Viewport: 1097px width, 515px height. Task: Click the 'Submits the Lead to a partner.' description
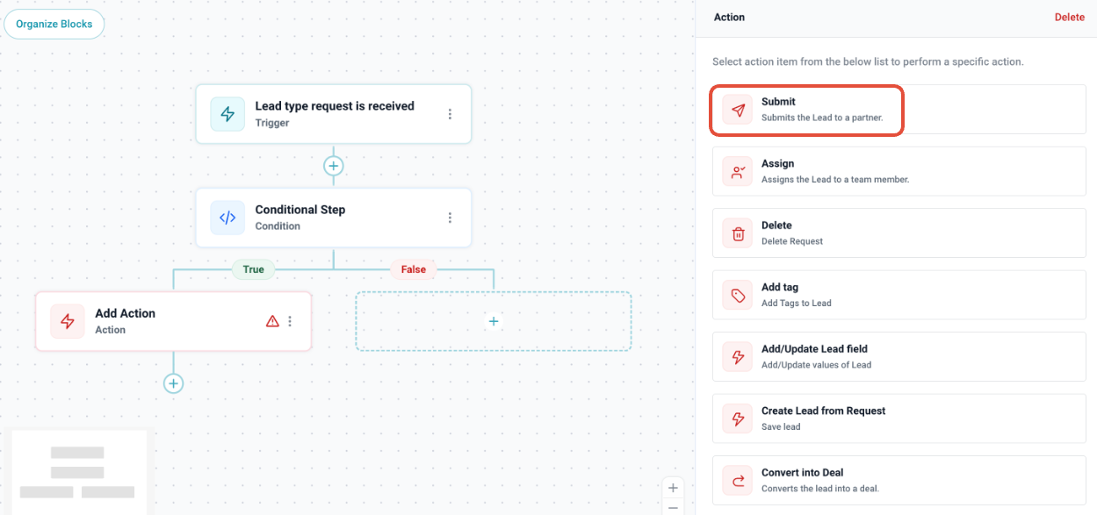click(822, 118)
